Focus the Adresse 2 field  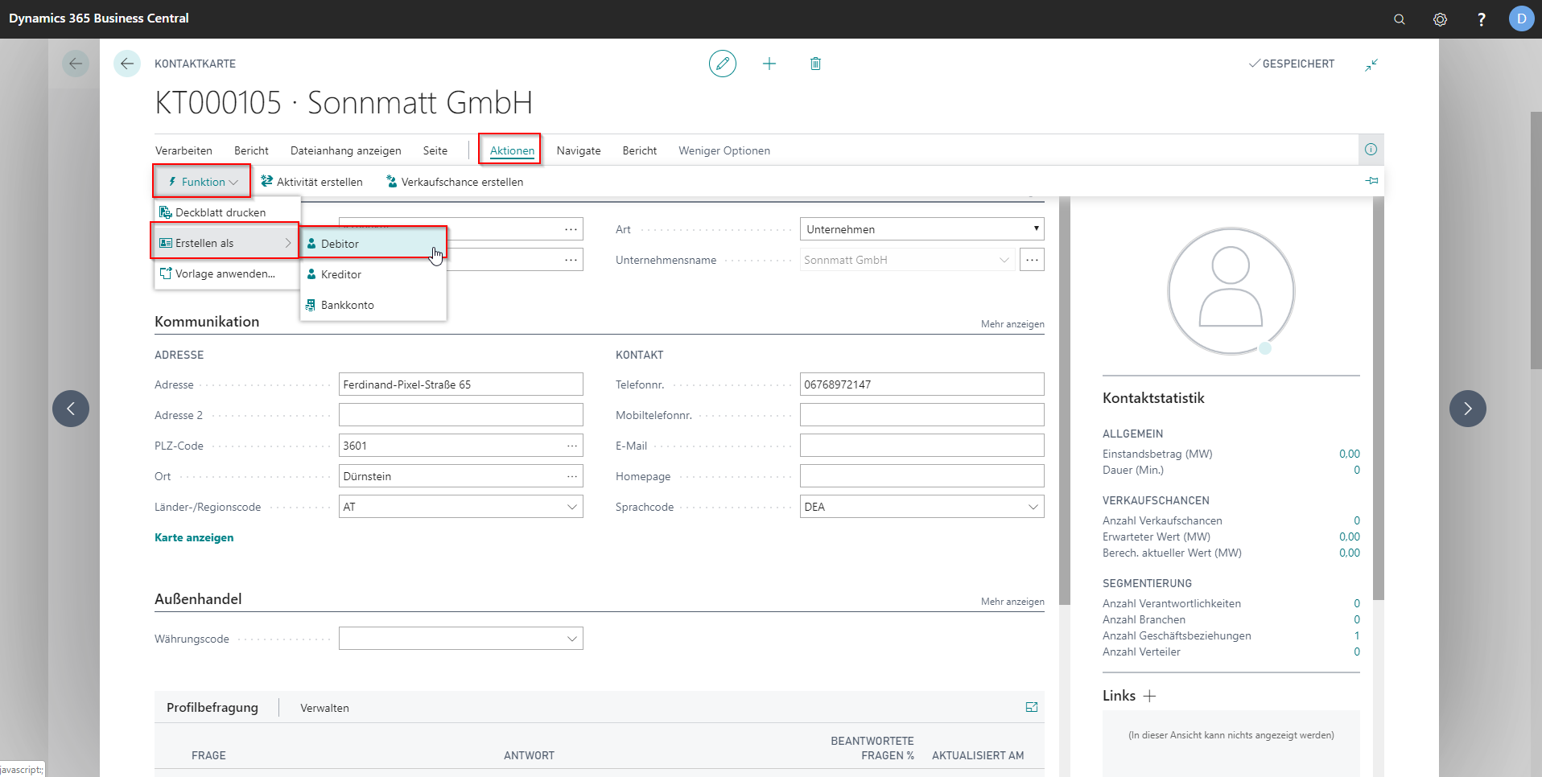[x=461, y=415]
